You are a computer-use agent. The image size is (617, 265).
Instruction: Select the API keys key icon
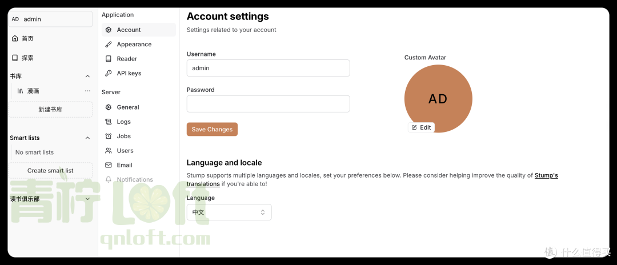[x=108, y=73]
